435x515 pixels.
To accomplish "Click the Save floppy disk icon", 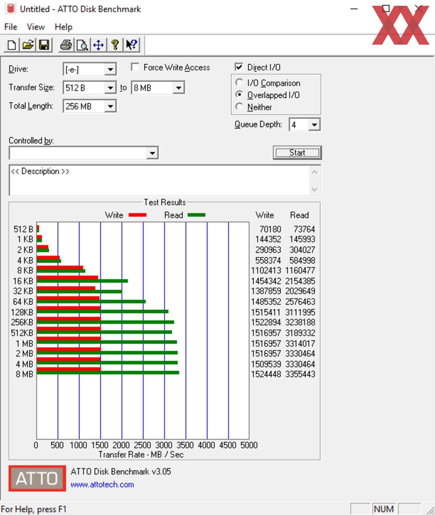I will coord(44,45).
